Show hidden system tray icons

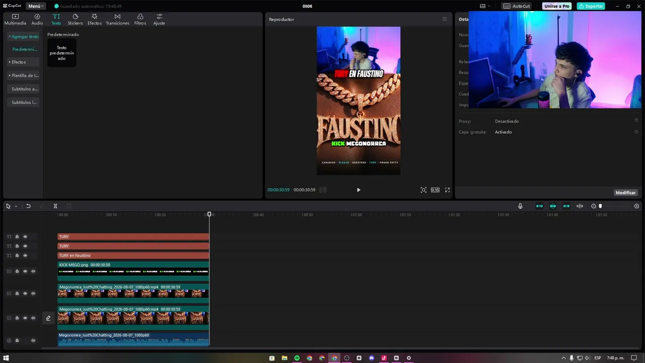(563, 358)
